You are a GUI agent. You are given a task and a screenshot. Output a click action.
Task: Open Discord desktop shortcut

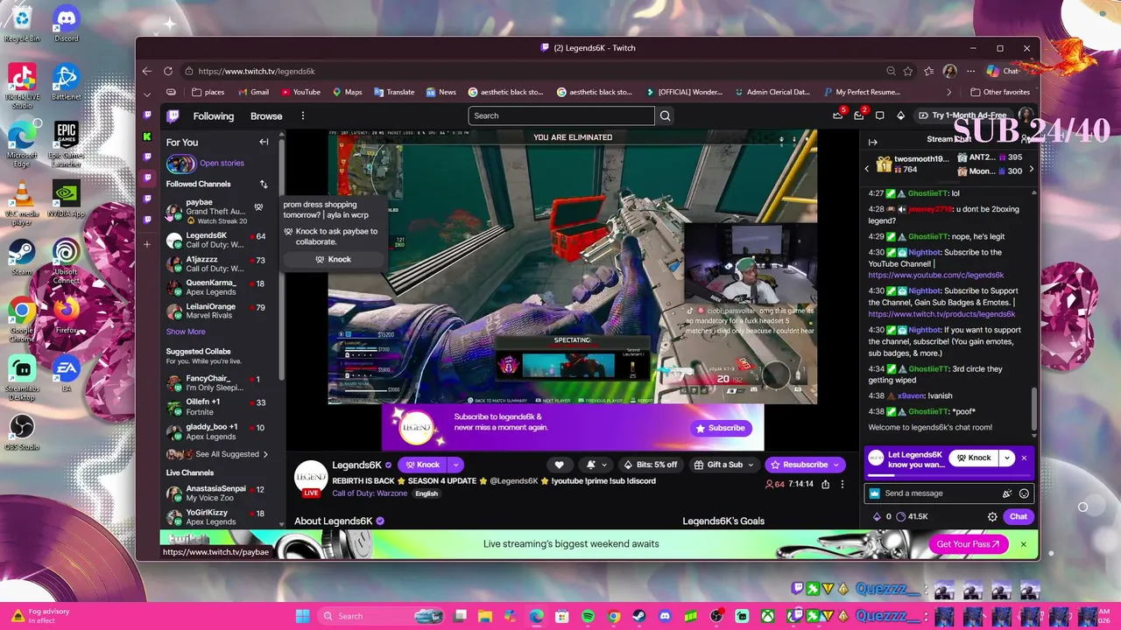tap(67, 24)
